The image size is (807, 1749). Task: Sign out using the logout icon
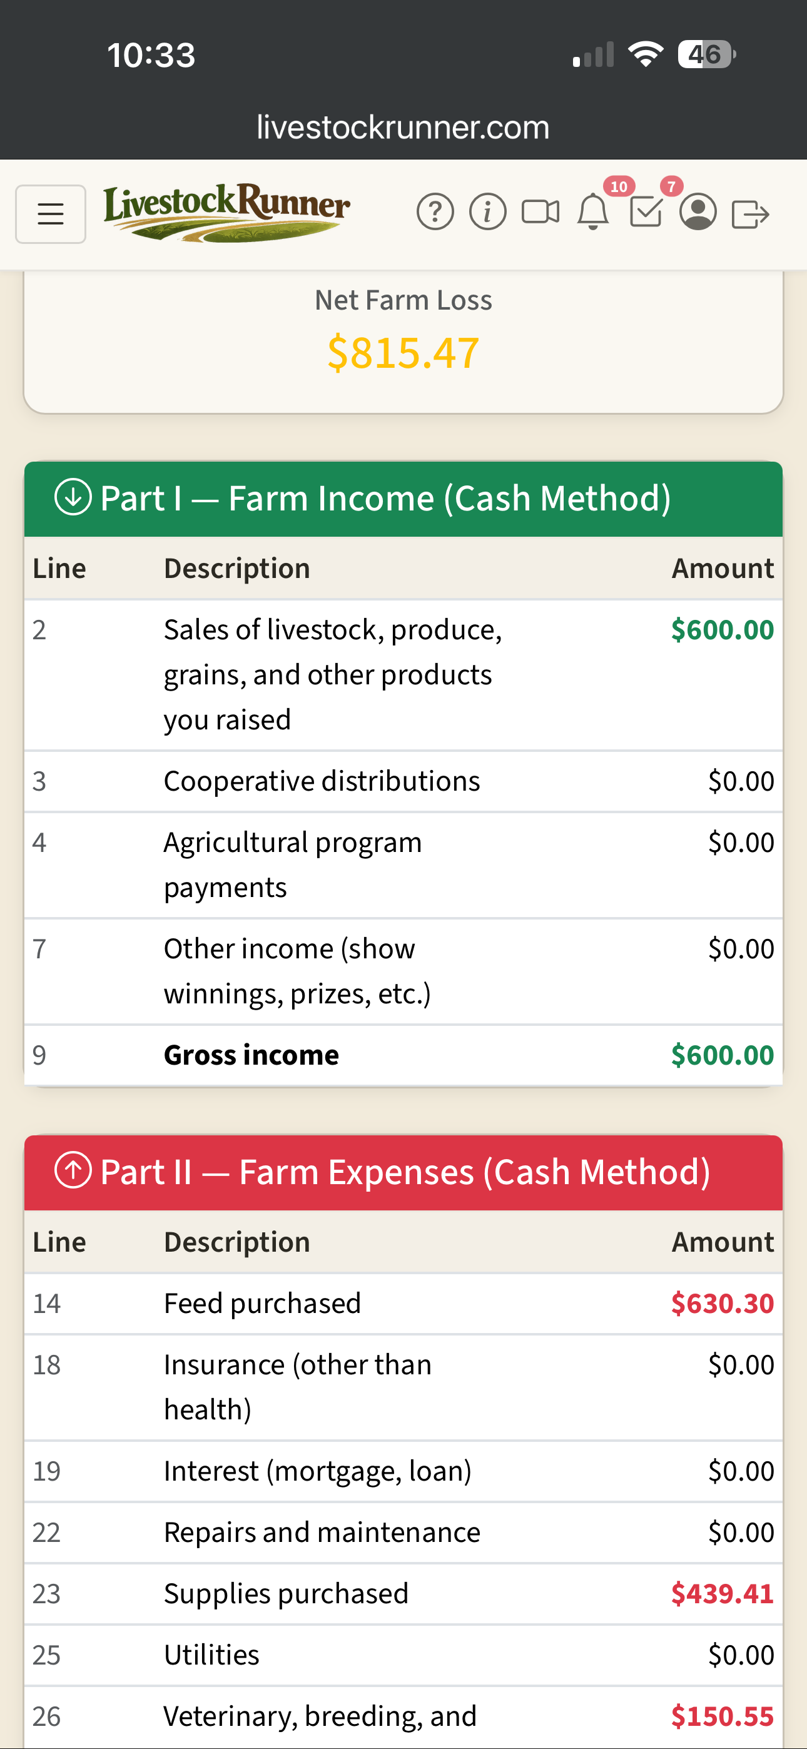(x=752, y=213)
